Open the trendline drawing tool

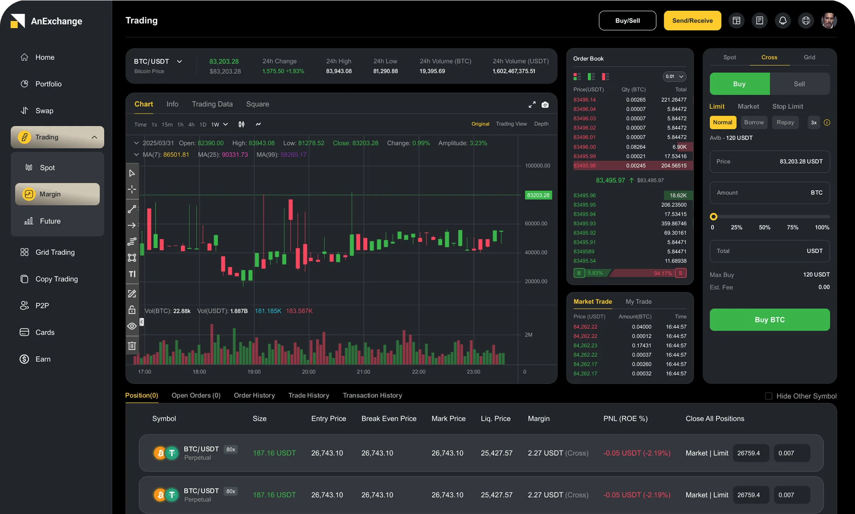pos(132,209)
